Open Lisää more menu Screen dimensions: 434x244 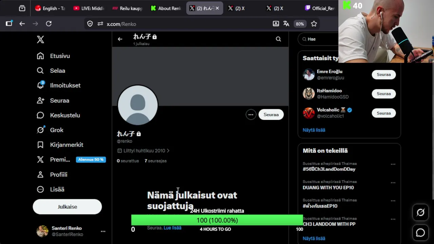point(51,189)
